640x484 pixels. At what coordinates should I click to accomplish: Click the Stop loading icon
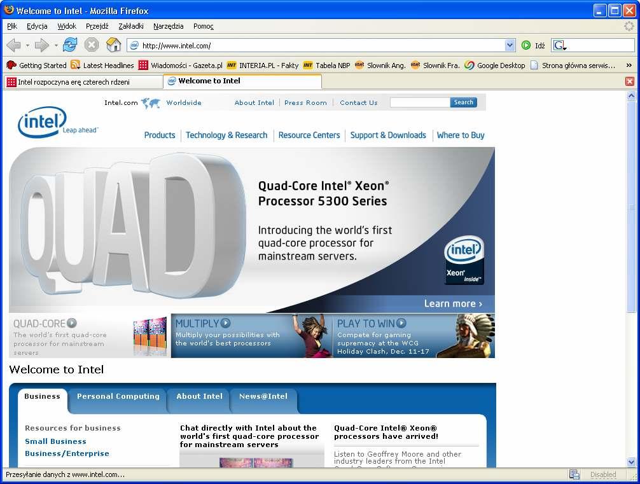click(x=92, y=45)
